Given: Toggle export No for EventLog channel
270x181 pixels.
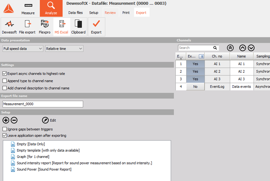Looking at the screenshot, I should point(195,87).
